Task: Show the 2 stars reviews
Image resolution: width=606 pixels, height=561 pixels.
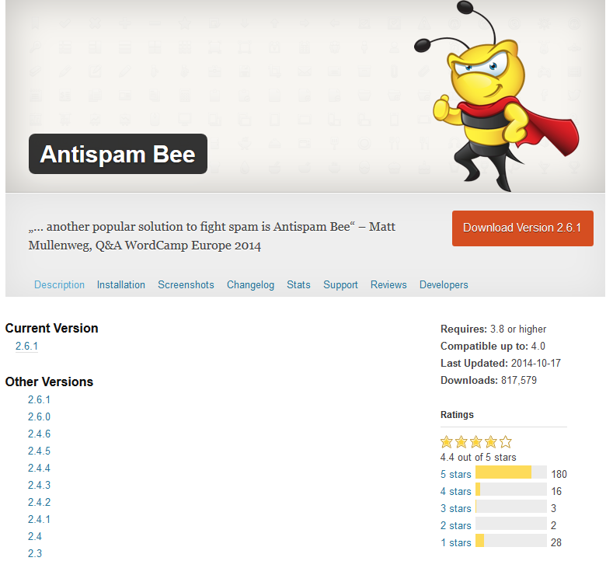Action: pos(455,525)
